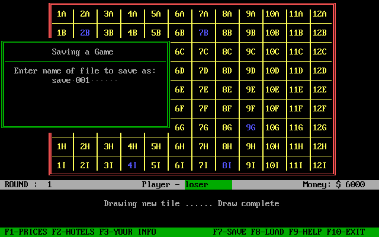
Task: Click the 'ROUND : 1' indicator
Action: 28,185
